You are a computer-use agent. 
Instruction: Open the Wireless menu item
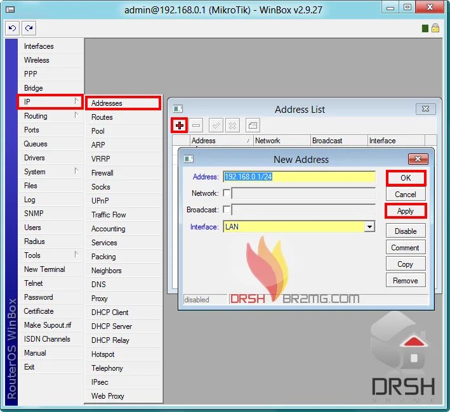click(x=51, y=60)
